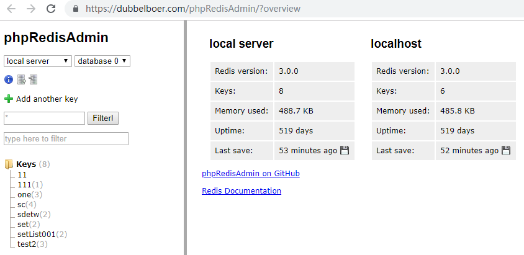Click the 488.7 KB memory value

point(296,111)
